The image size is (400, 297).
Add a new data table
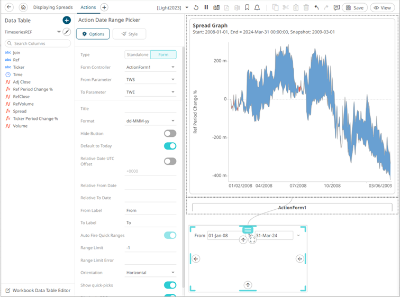coord(67,20)
